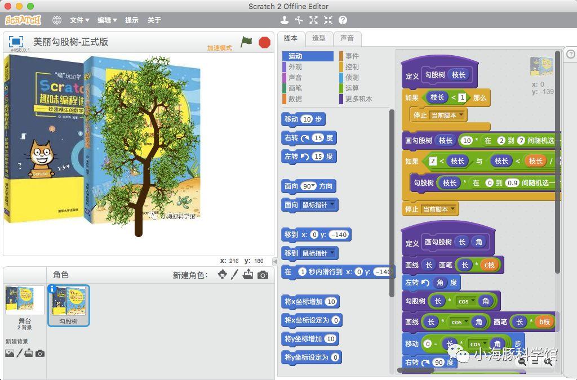Select the Delete scissors tool

click(x=299, y=20)
